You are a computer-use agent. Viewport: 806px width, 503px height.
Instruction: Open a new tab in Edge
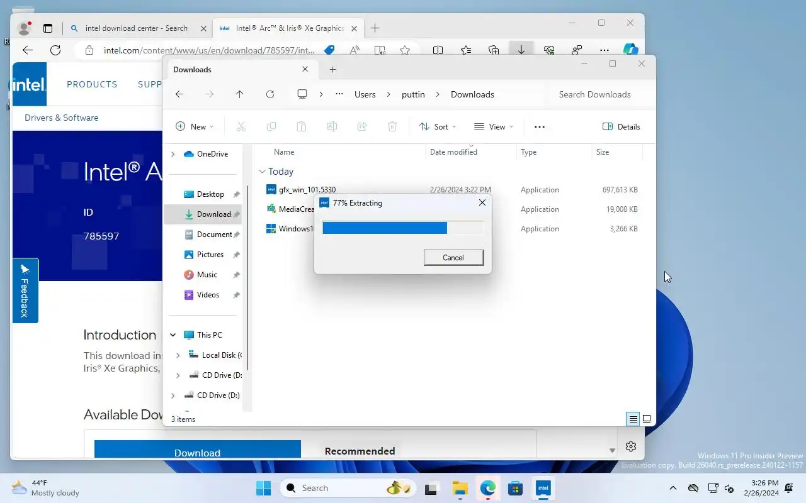point(375,28)
